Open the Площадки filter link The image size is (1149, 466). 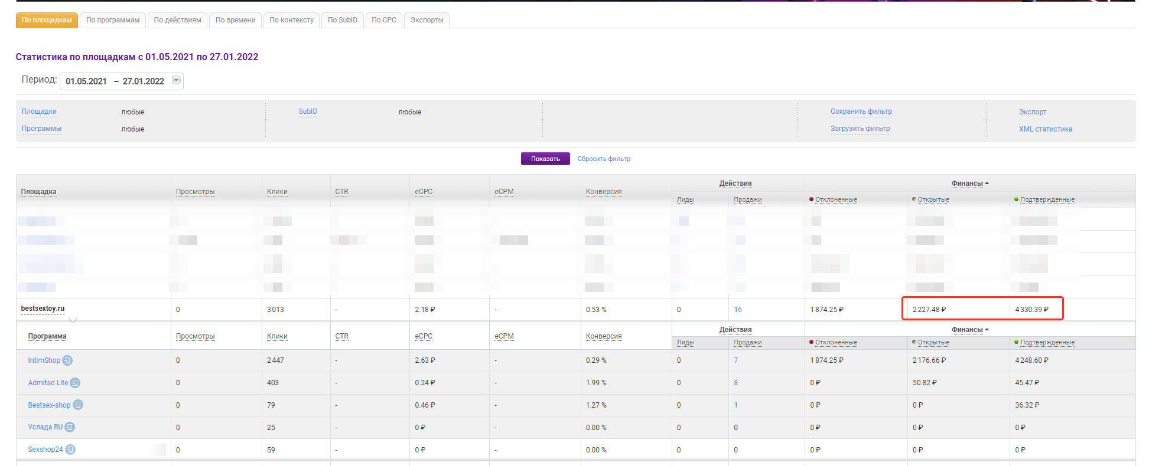point(39,111)
